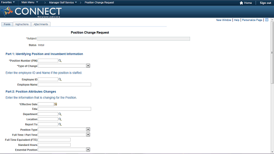Viewport: 274px width, 154px height.
Task: Open the Employee ID lookup magnifier
Action: (60, 80)
